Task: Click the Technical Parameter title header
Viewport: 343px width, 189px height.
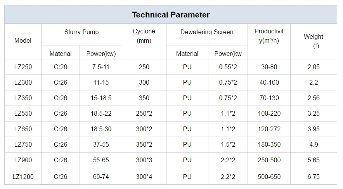Action: click(171, 15)
